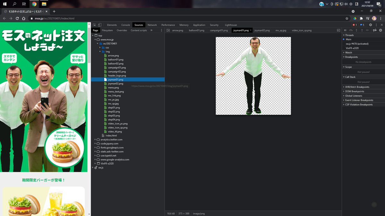385x216 pixels.
Task: Show more navigator tabs chevron
Action: click(x=151, y=30)
